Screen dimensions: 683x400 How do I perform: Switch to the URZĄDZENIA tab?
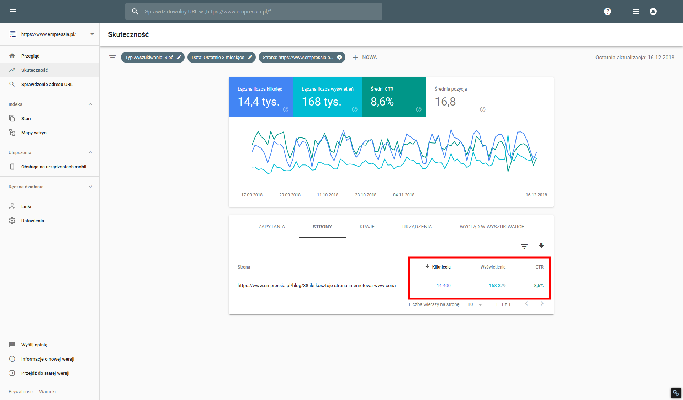(417, 227)
